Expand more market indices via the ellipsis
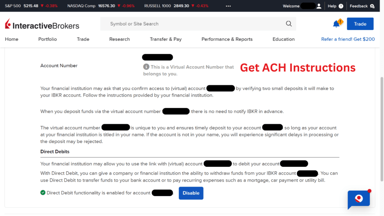The width and height of the screenshot is (384, 216). 228,6
